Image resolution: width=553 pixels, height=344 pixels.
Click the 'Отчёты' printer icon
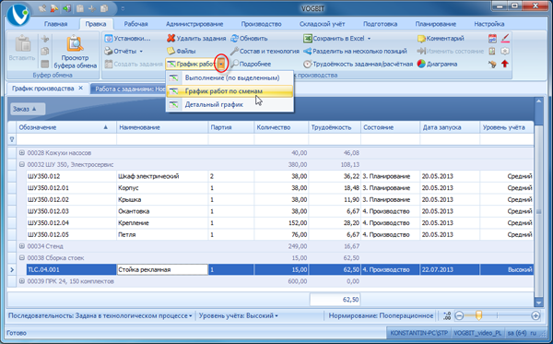[x=109, y=51]
